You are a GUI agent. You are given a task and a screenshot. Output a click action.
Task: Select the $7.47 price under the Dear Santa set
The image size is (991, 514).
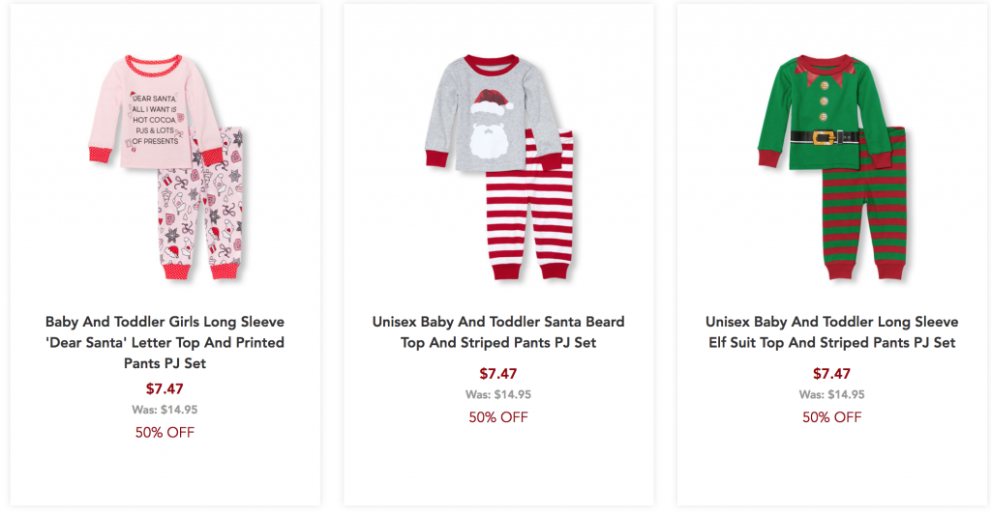coord(165,388)
